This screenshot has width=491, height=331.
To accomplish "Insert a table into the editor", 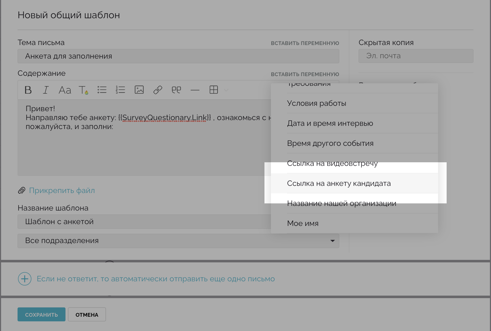I will point(214,90).
